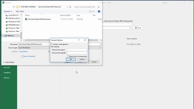Click the Password to open field
Screen dimensions: 194x109
pyautogui.click(x=77, y=50)
